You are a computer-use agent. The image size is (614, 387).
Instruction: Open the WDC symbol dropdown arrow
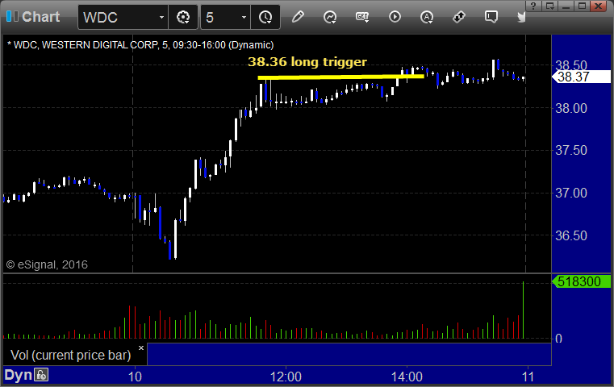161,17
